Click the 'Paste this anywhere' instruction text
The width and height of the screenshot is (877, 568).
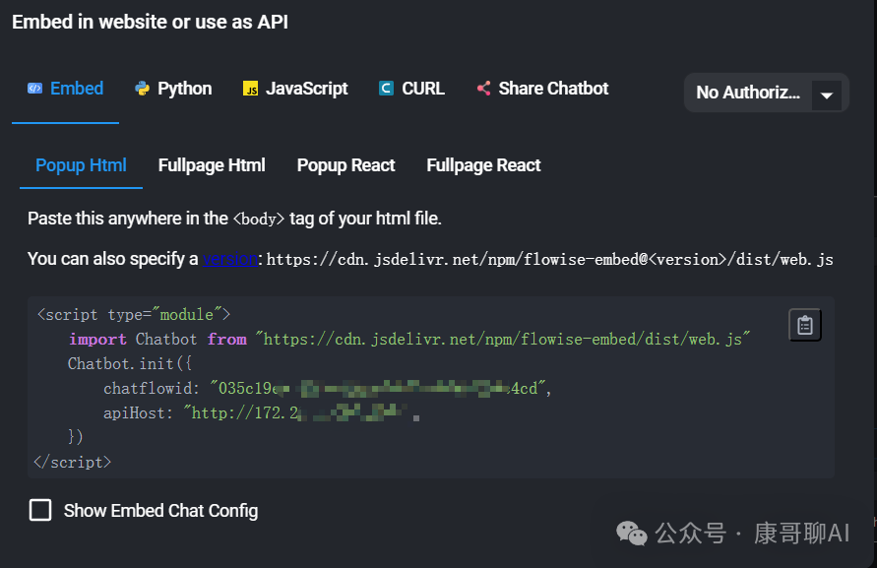234,219
